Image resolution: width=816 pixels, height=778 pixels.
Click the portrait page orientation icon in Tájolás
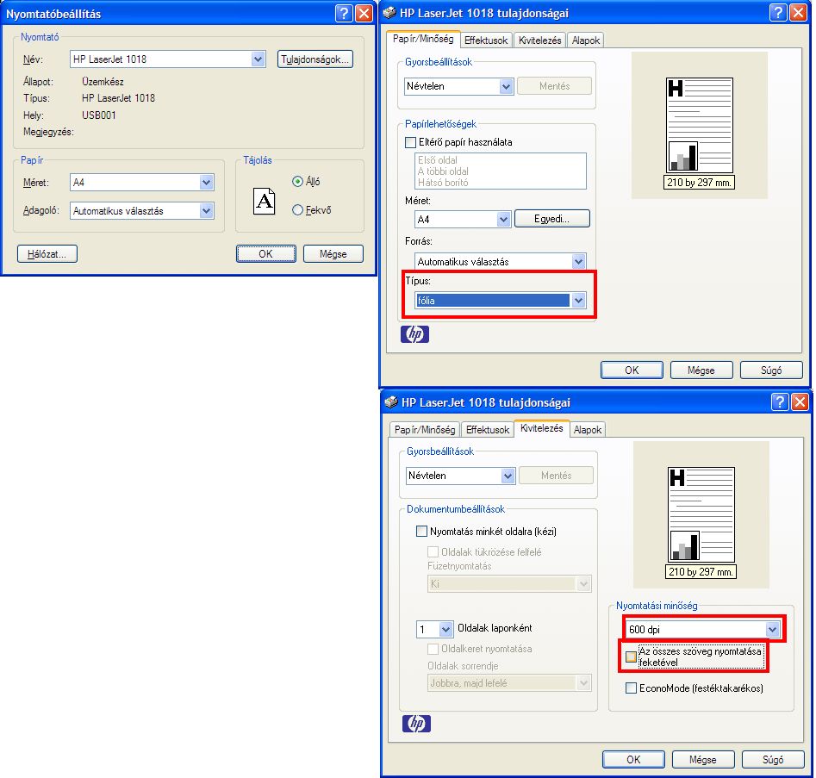click(265, 201)
